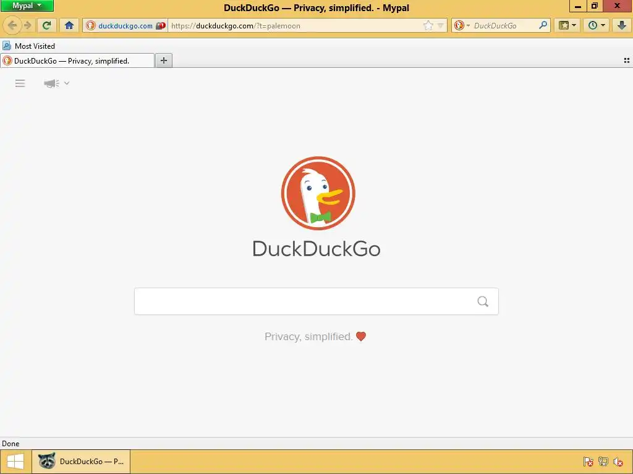Expand the megaphone announcements dropdown
Image resolution: width=633 pixels, height=474 pixels.
pyautogui.click(x=56, y=83)
